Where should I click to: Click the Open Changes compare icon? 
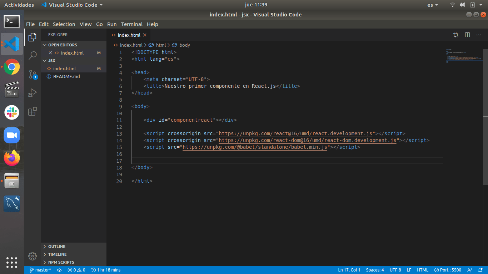tap(456, 35)
